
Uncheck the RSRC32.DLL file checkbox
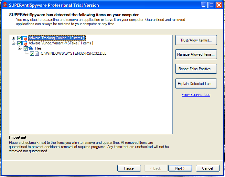32,53
